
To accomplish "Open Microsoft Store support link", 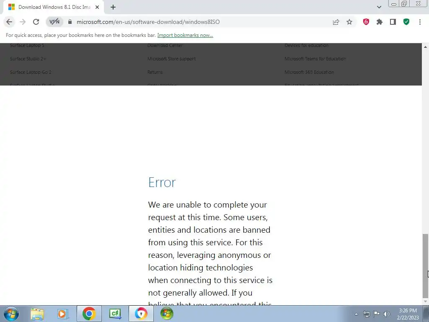I will (171, 59).
